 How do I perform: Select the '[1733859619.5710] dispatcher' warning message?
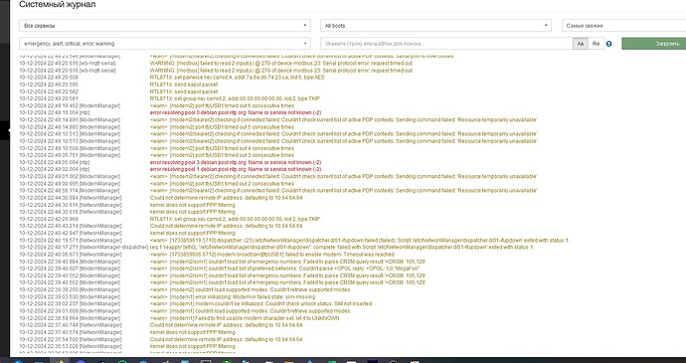(360, 241)
